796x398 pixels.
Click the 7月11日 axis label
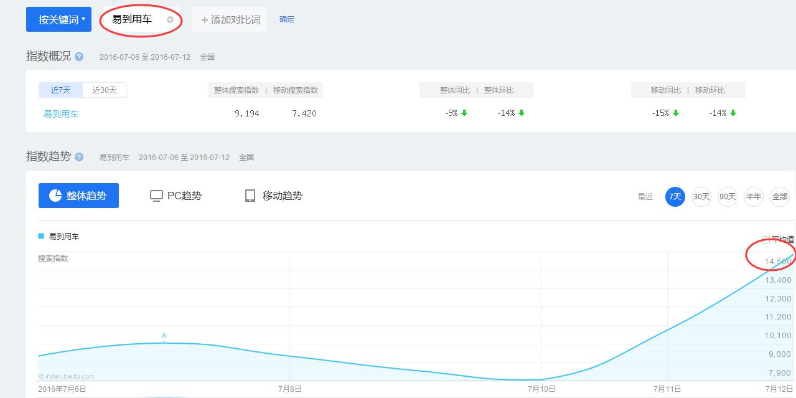pos(667,389)
